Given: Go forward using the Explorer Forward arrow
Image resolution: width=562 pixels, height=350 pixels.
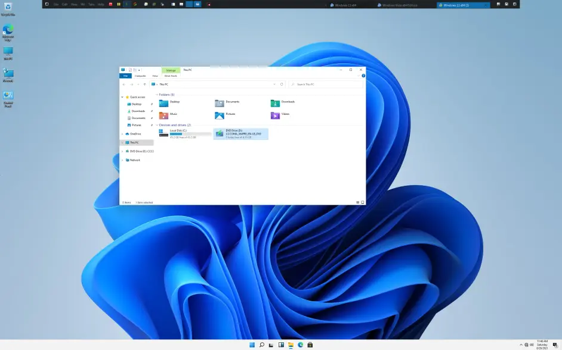Looking at the screenshot, I should pyautogui.click(x=131, y=85).
